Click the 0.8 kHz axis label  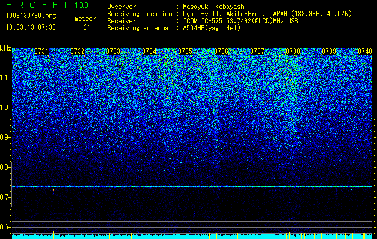[5, 167]
